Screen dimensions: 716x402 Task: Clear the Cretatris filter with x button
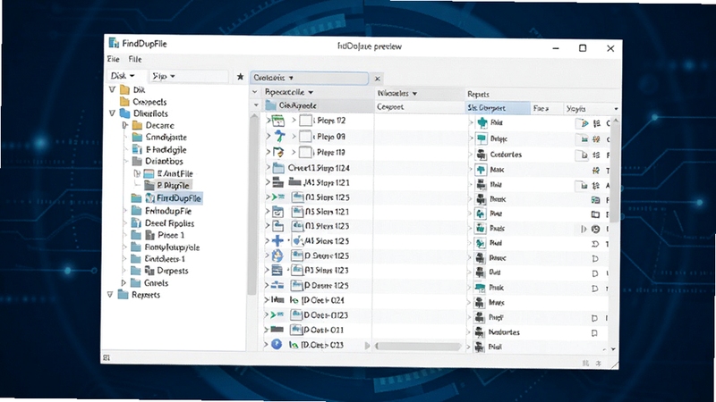click(378, 79)
